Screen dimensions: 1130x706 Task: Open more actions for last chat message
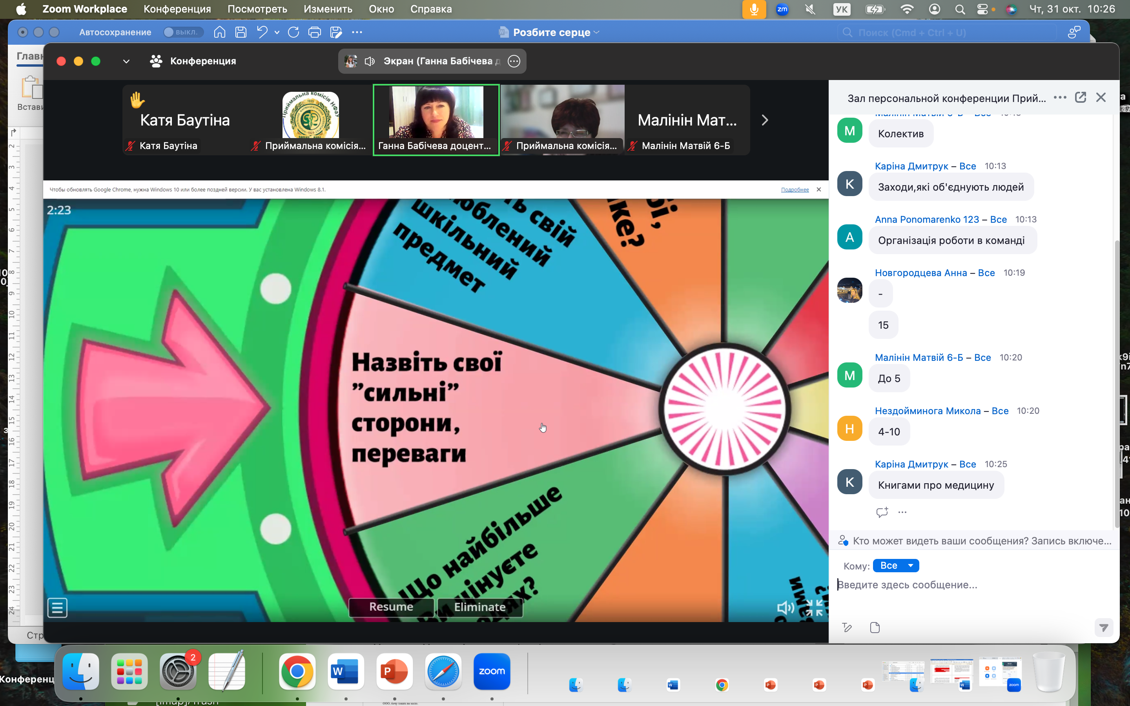click(x=902, y=512)
